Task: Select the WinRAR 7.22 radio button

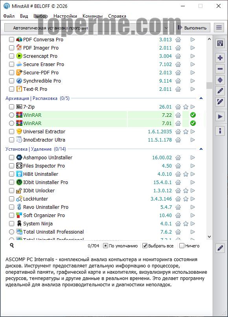Action: point(11,115)
